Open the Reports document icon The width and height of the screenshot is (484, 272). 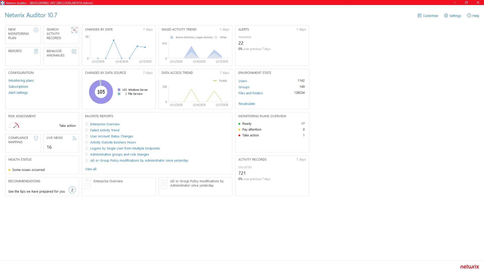click(x=36, y=51)
